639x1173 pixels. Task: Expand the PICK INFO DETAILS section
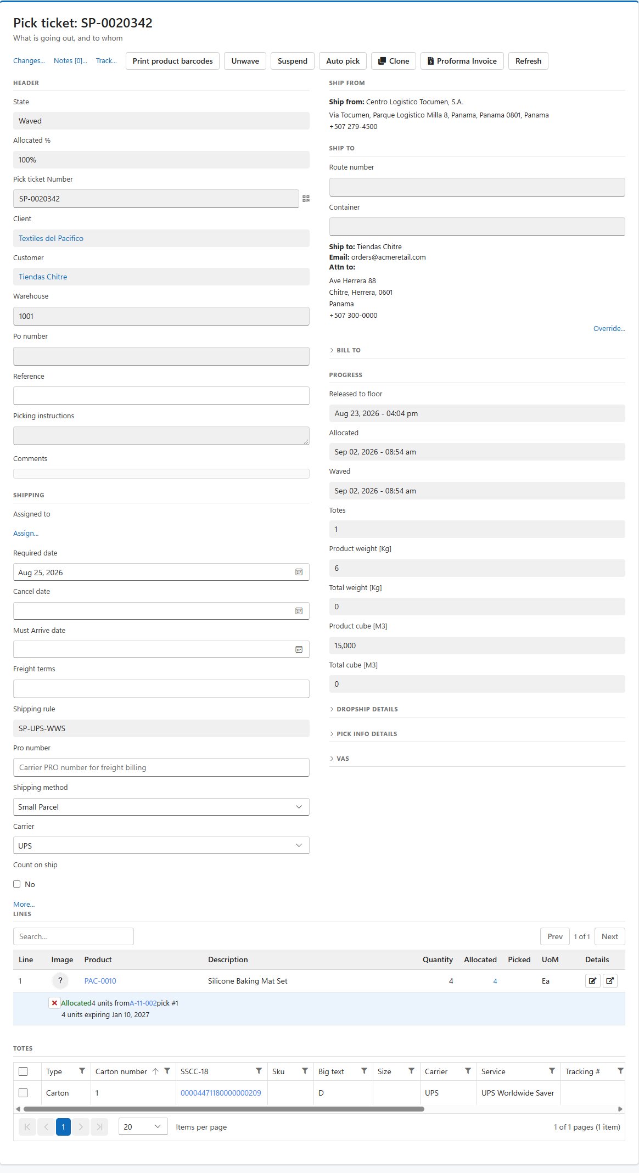click(x=363, y=734)
